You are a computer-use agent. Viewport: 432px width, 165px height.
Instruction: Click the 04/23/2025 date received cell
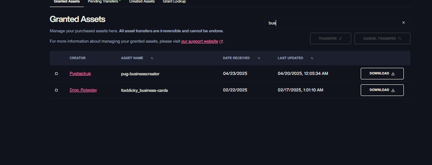(235, 74)
